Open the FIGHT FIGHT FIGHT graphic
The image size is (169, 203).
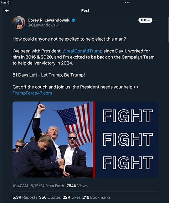(x=127, y=140)
